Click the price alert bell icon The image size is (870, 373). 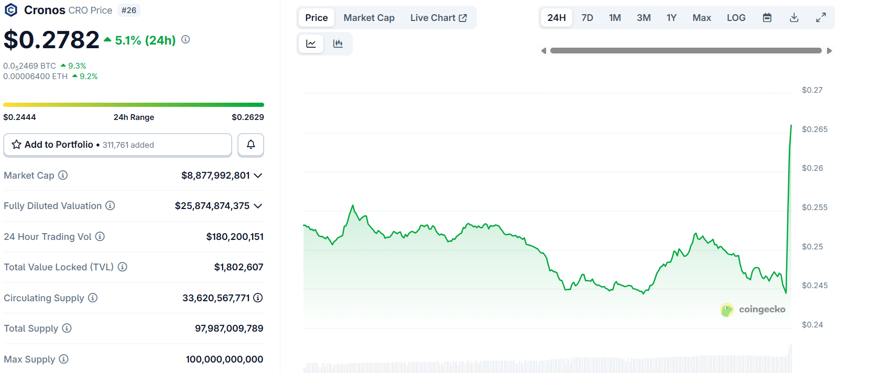point(251,145)
